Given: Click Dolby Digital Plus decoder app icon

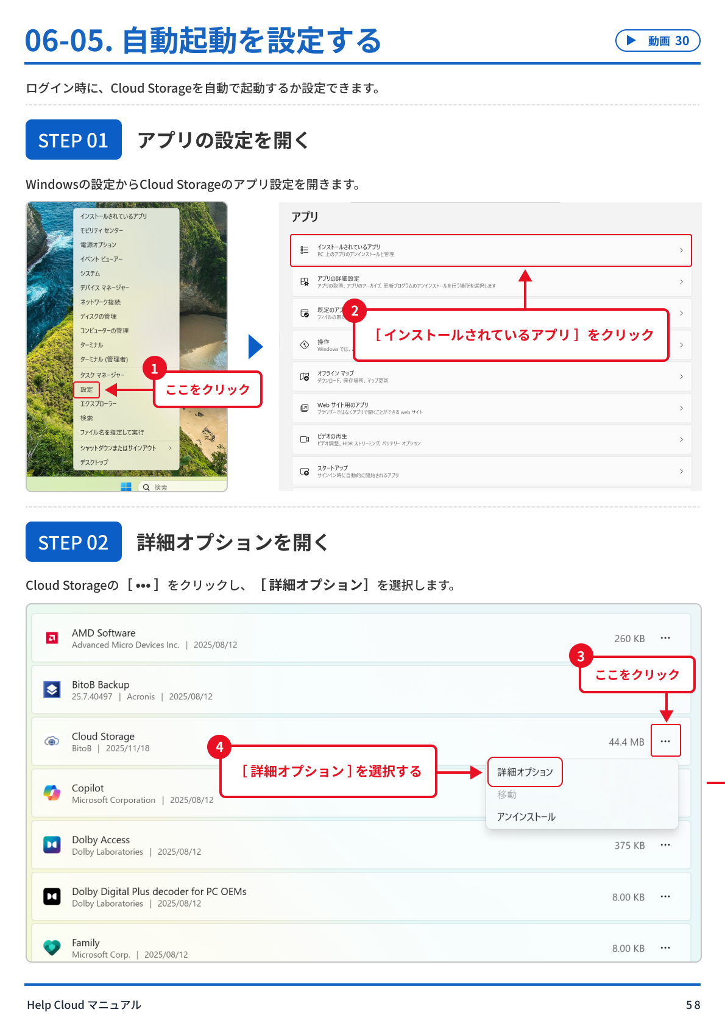Looking at the screenshot, I should pos(52,896).
